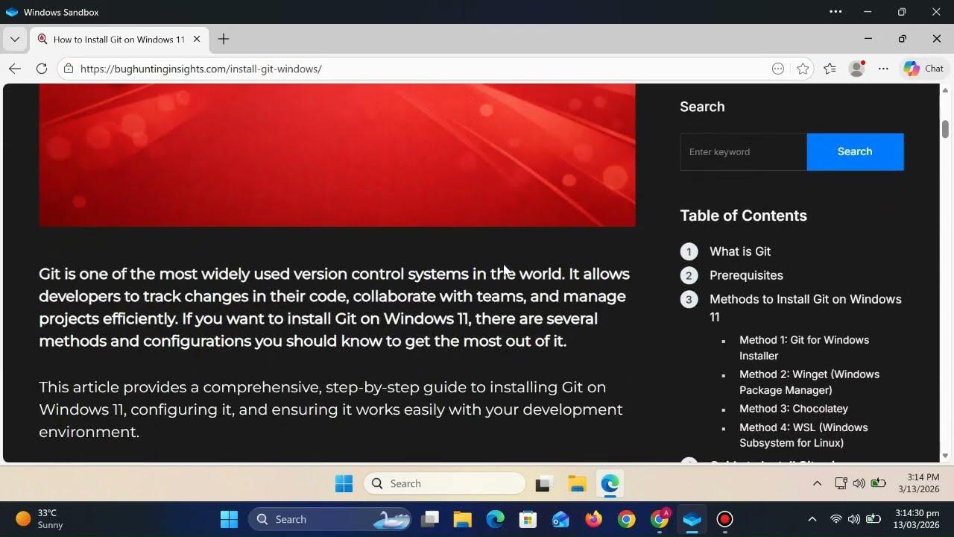Screen dimensions: 954x537
Task: Click the sandbox volume tray icon
Action: (859, 483)
